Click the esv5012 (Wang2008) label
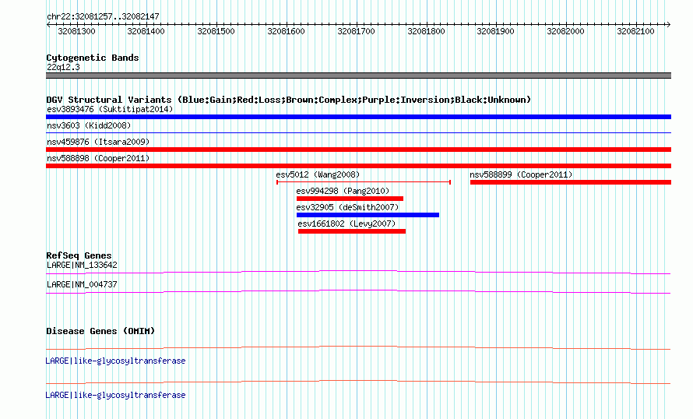Viewport: 693px width, 419px height. tap(318, 174)
